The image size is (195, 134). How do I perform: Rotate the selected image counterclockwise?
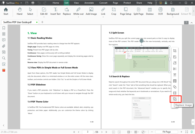click(175, 57)
